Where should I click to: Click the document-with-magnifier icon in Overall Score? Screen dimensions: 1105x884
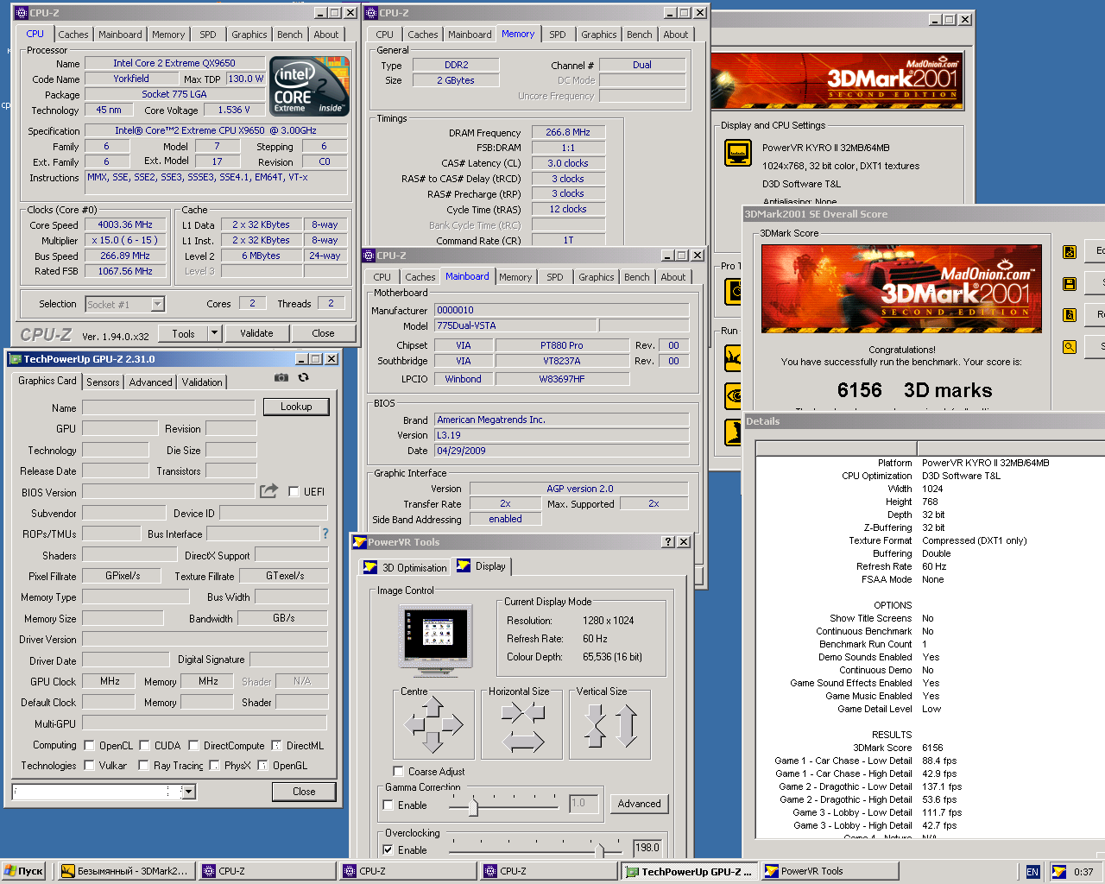(x=1070, y=315)
